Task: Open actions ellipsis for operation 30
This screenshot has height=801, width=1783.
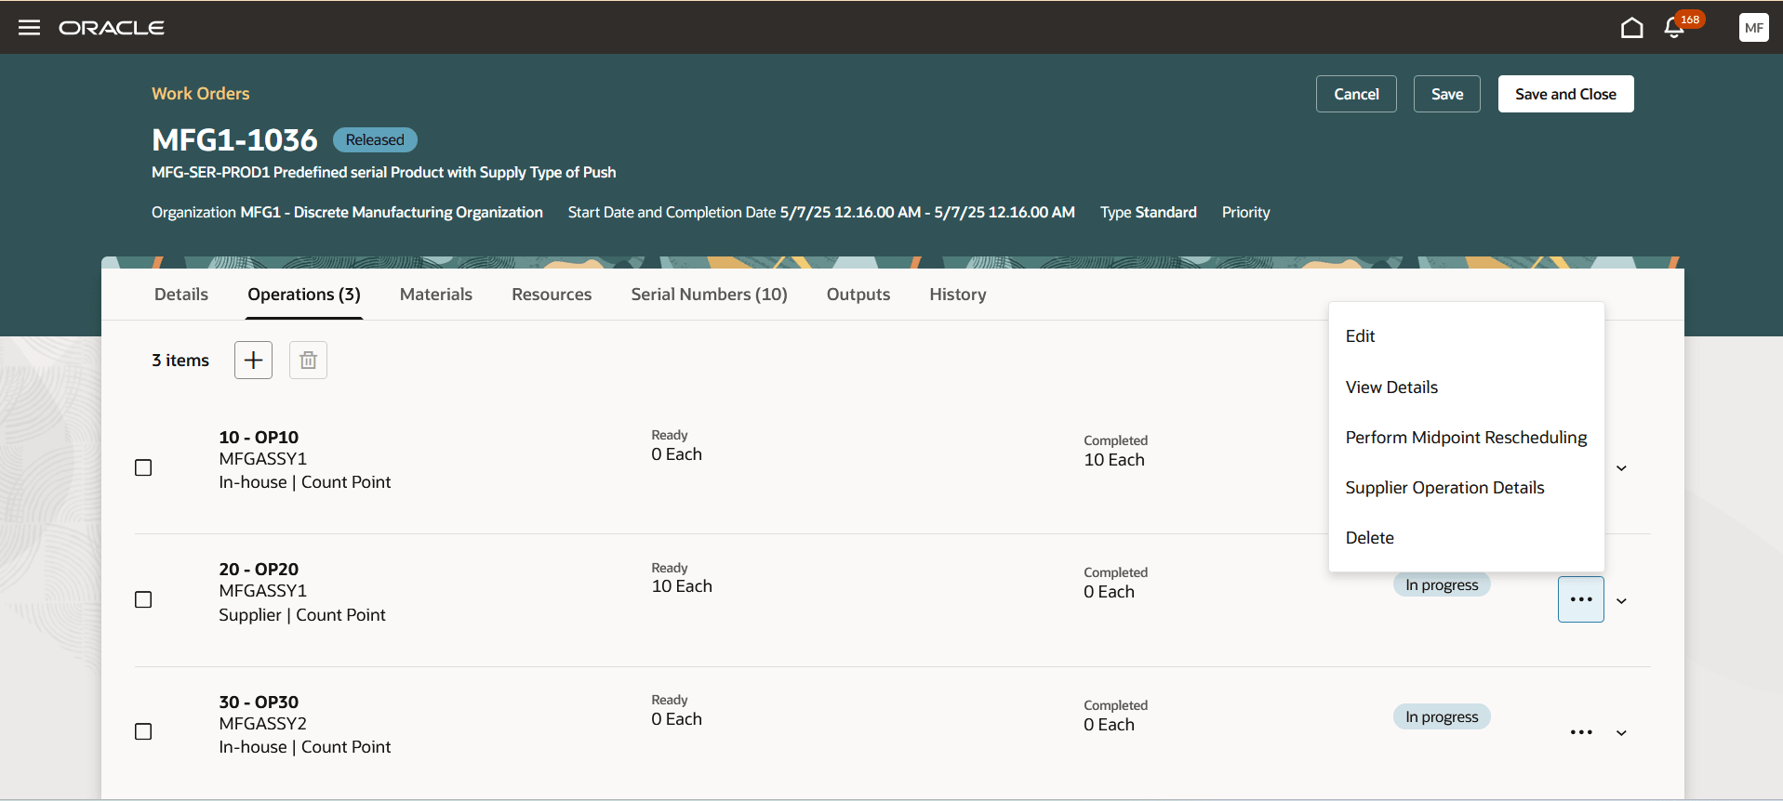Action: coord(1580,732)
